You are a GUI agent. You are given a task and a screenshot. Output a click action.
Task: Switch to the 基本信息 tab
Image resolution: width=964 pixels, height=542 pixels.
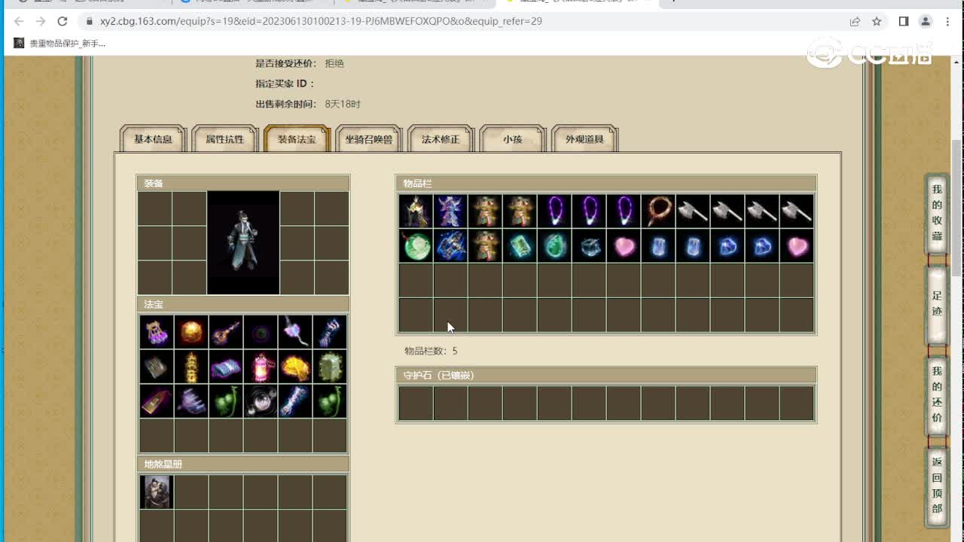[x=153, y=139]
